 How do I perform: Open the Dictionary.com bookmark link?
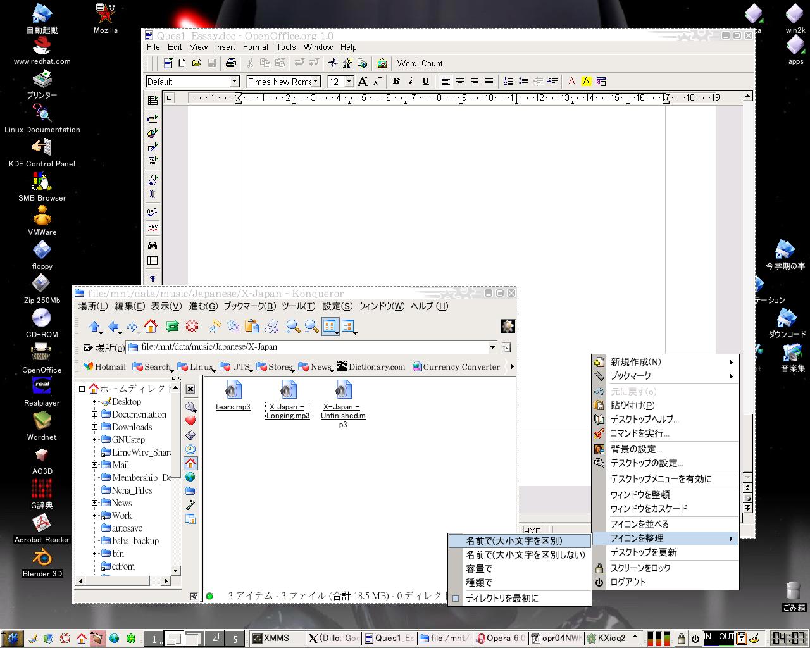pos(371,367)
